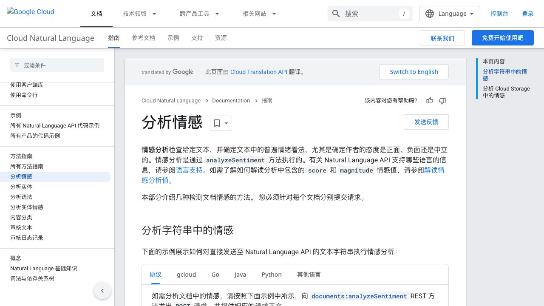Click the search magnifier icon
544x306 pixels.
point(336,14)
